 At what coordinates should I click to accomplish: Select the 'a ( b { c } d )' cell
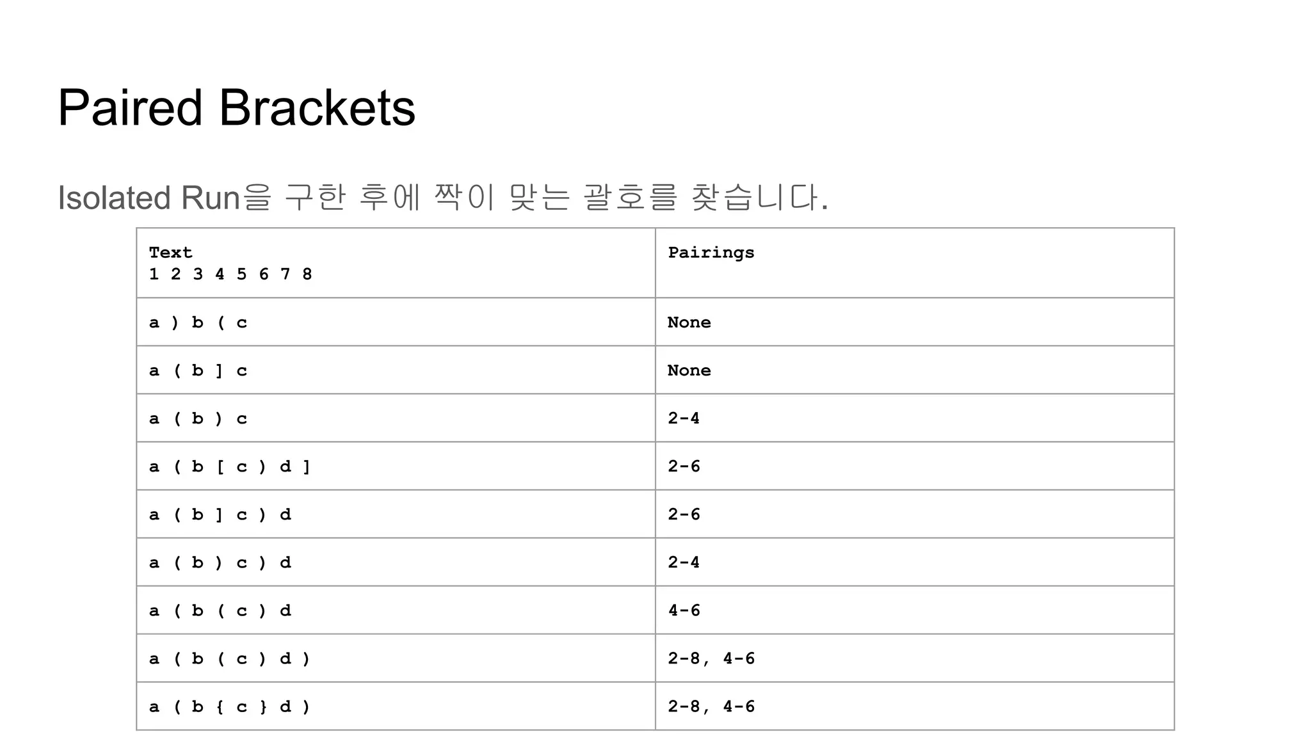[x=230, y=706]
